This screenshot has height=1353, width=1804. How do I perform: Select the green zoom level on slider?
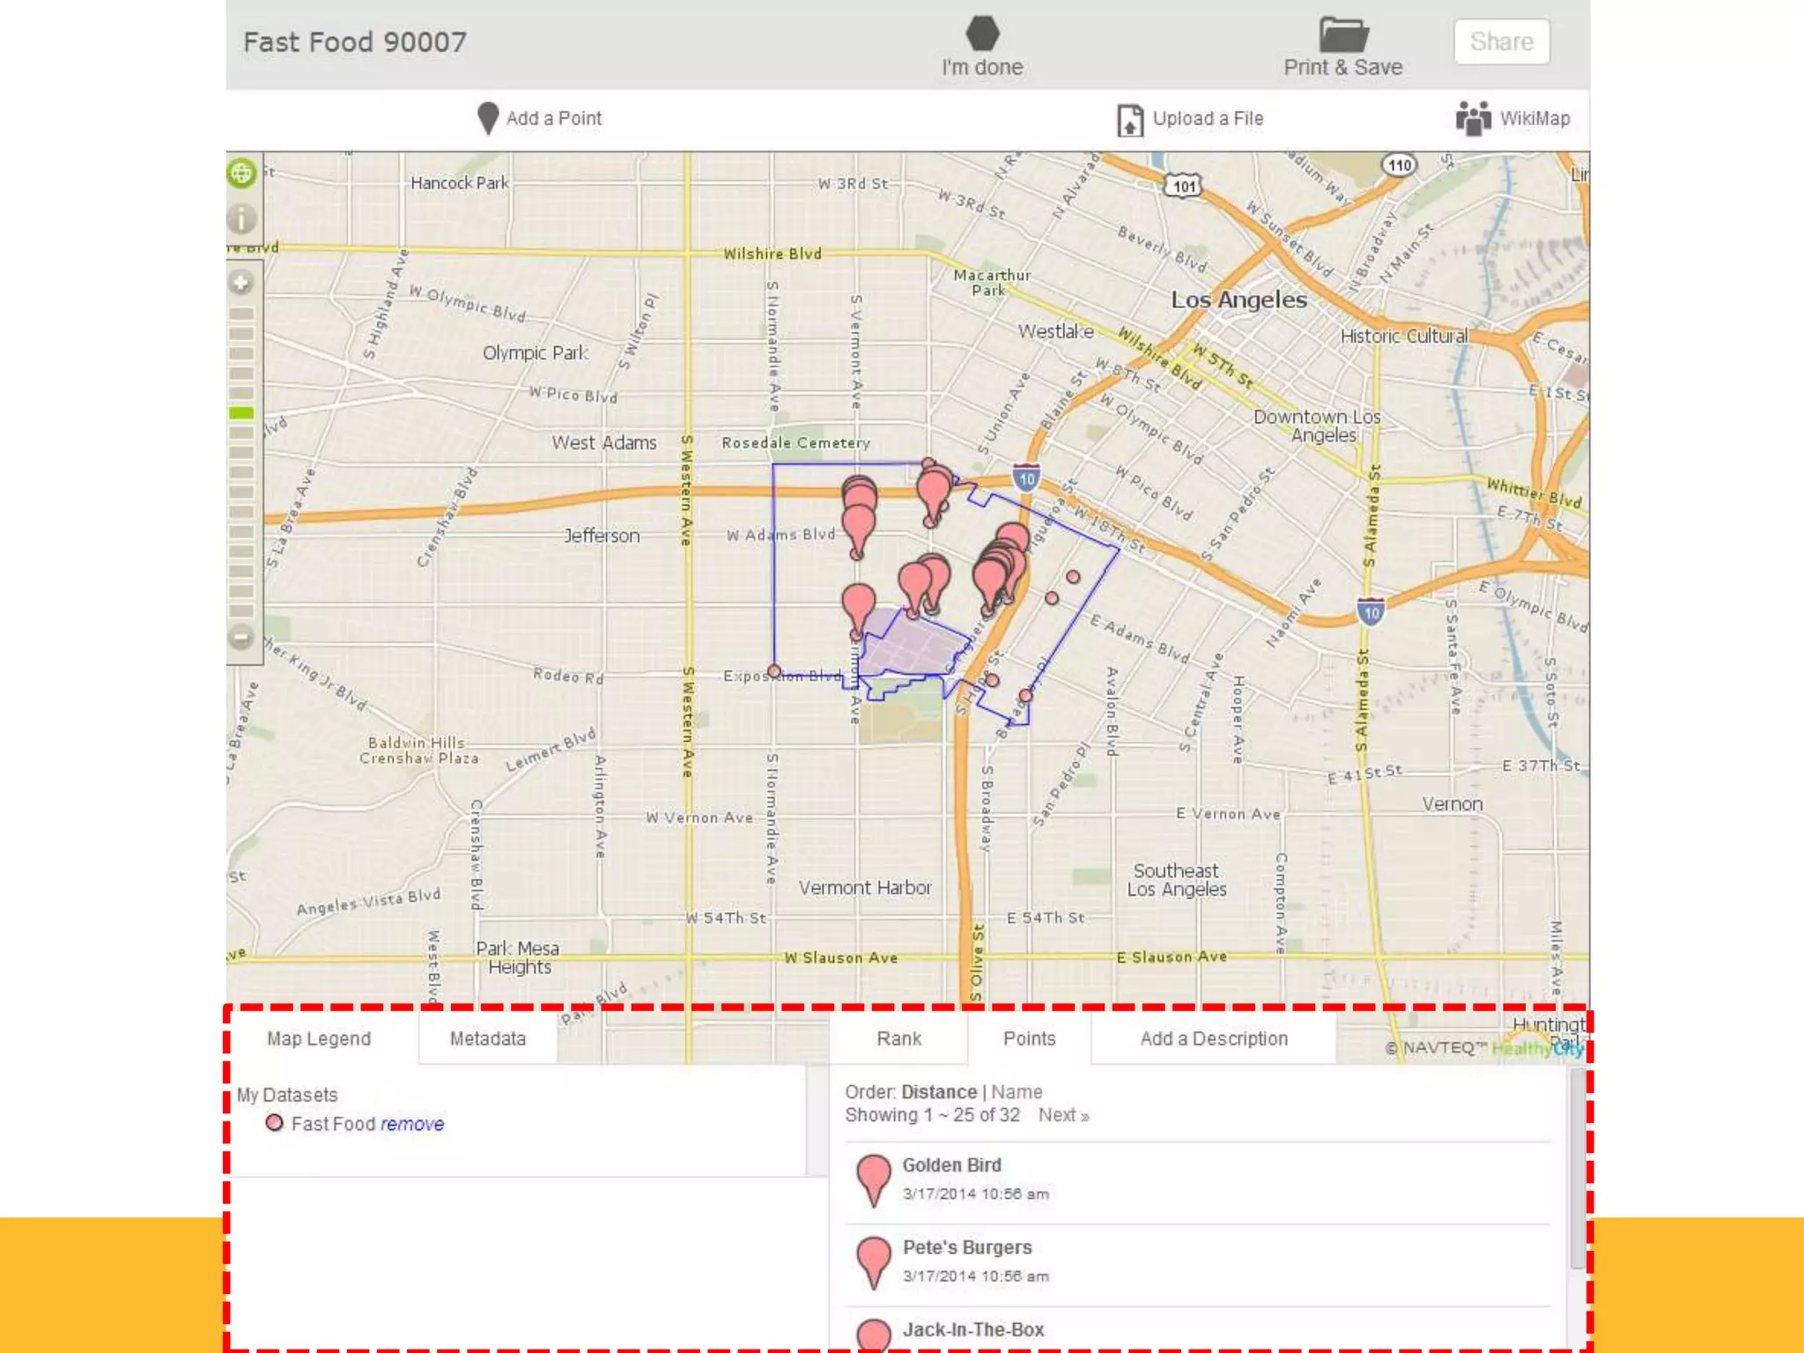point(241,412)
